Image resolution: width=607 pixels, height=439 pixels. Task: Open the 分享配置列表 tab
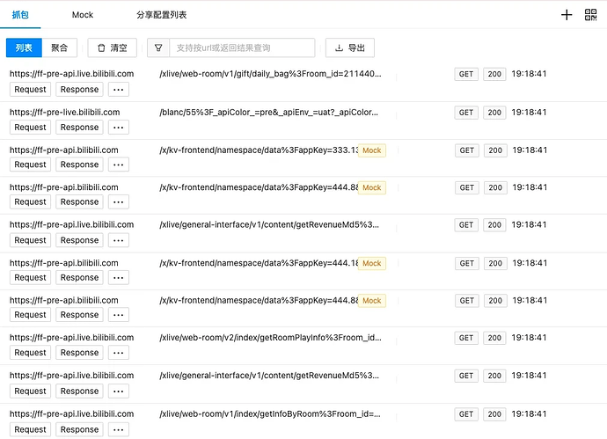point(162,15)
